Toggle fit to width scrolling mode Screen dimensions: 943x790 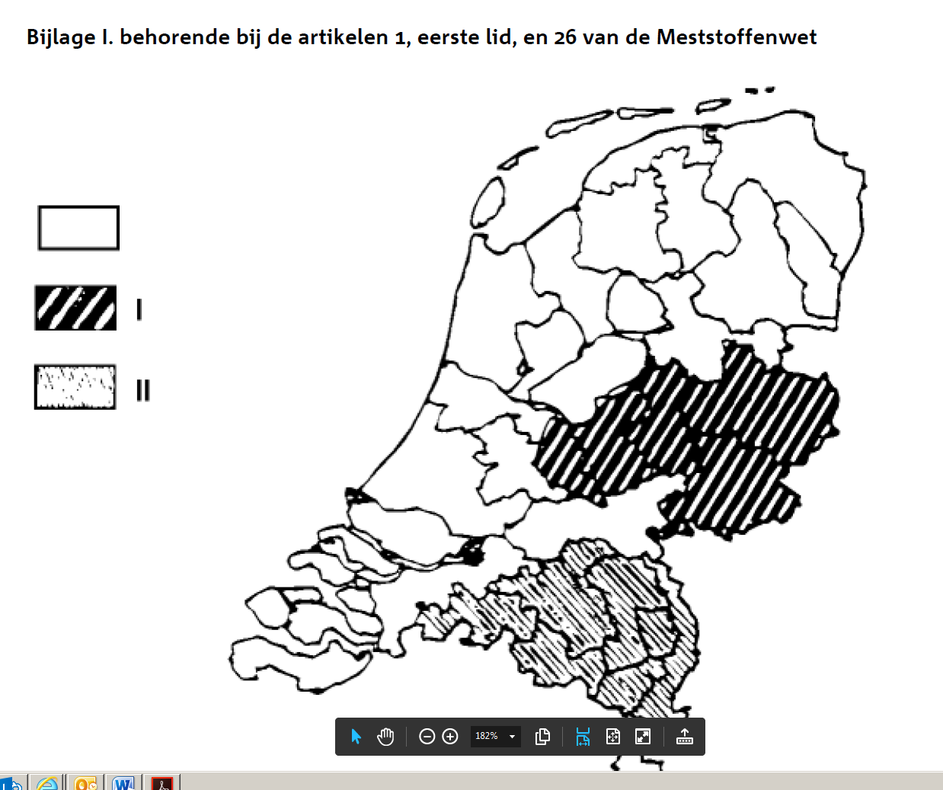[583, 737]
